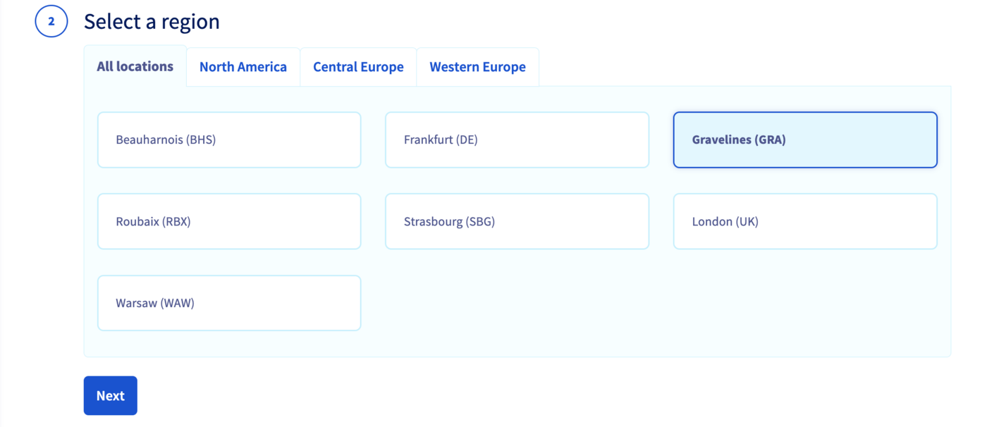Click the "Frankfurt (DE)" label text
The image size is (987, 427).
(x=441, y=140)
